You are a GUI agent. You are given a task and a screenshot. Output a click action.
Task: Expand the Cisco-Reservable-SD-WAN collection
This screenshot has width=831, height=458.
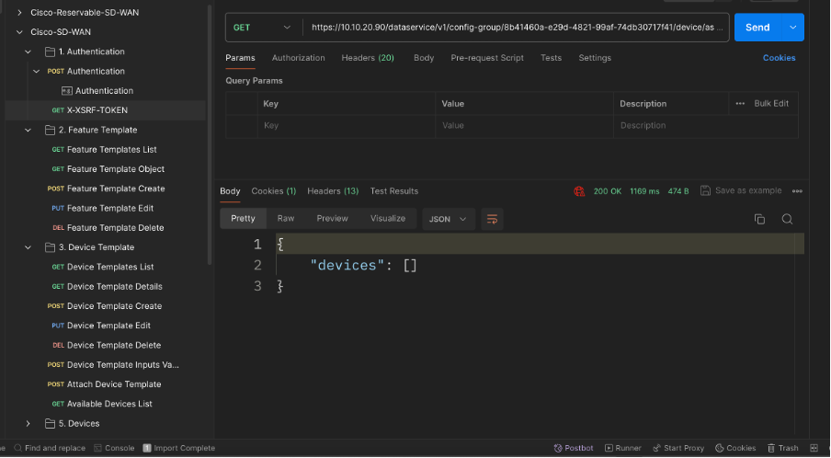[19, 12]
